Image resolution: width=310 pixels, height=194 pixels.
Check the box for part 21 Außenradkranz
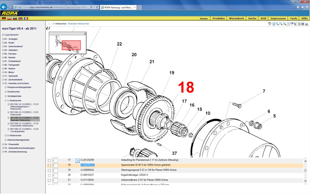pyautogui.click(x=49, y=181)
